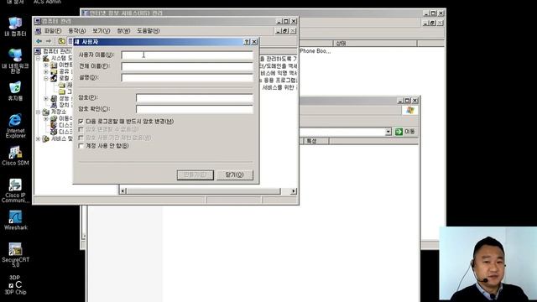Open the 보기(V) menu
The width and height of the screenshot is (537, 302).
pos(102,31)
